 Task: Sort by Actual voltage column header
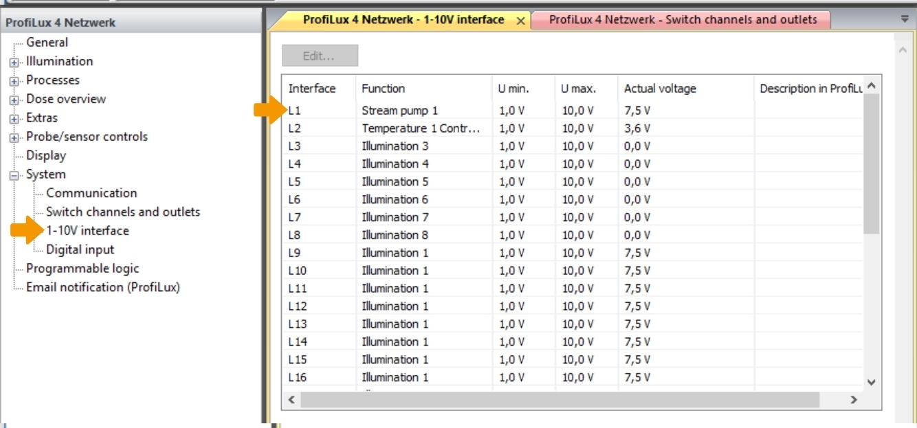(x=686, y=89)
